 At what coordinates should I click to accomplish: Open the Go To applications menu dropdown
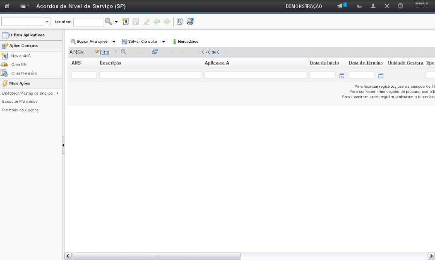click(23, 6)
